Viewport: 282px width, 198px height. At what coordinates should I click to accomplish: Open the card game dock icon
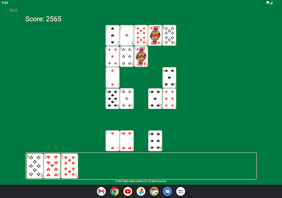pos(154,191)
